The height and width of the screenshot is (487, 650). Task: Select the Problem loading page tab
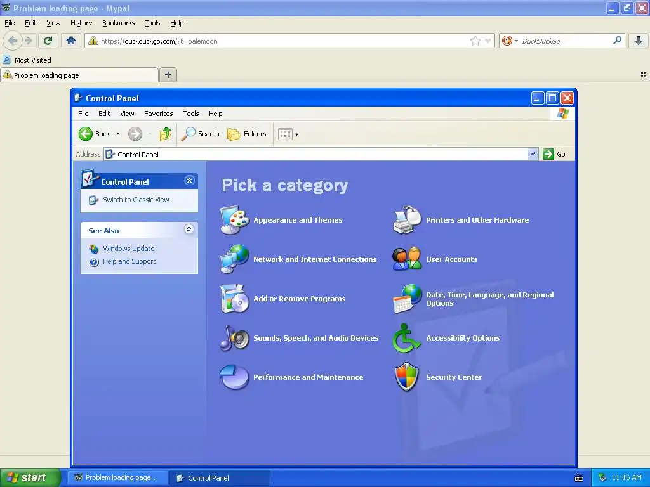[x=79, y=75]
